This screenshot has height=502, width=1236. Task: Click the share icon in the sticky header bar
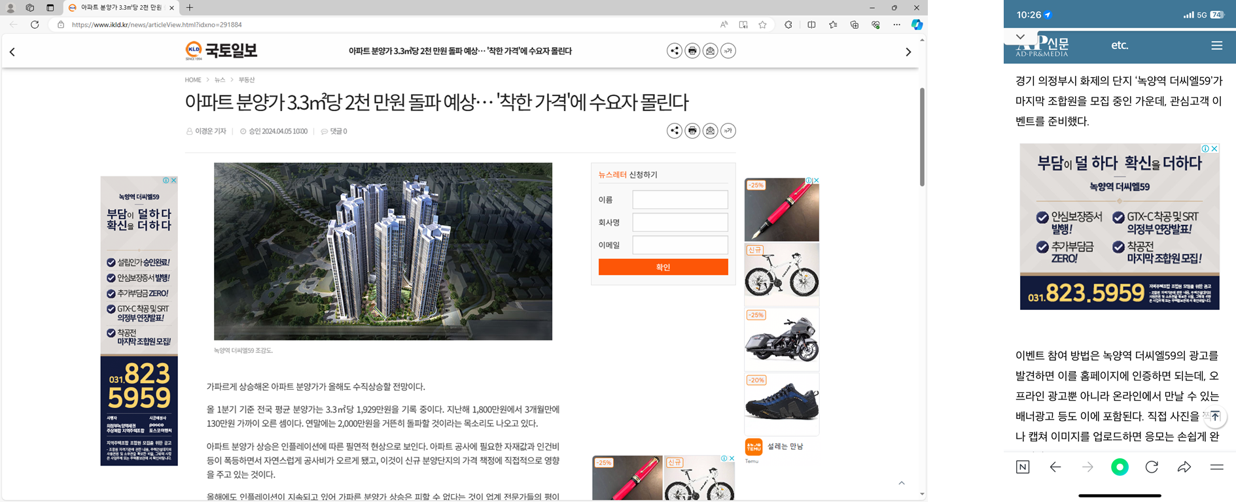pyautogui.click(x=674, y=51)
